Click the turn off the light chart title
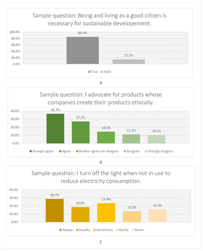203x251 pixels. [x=101, y=177]
